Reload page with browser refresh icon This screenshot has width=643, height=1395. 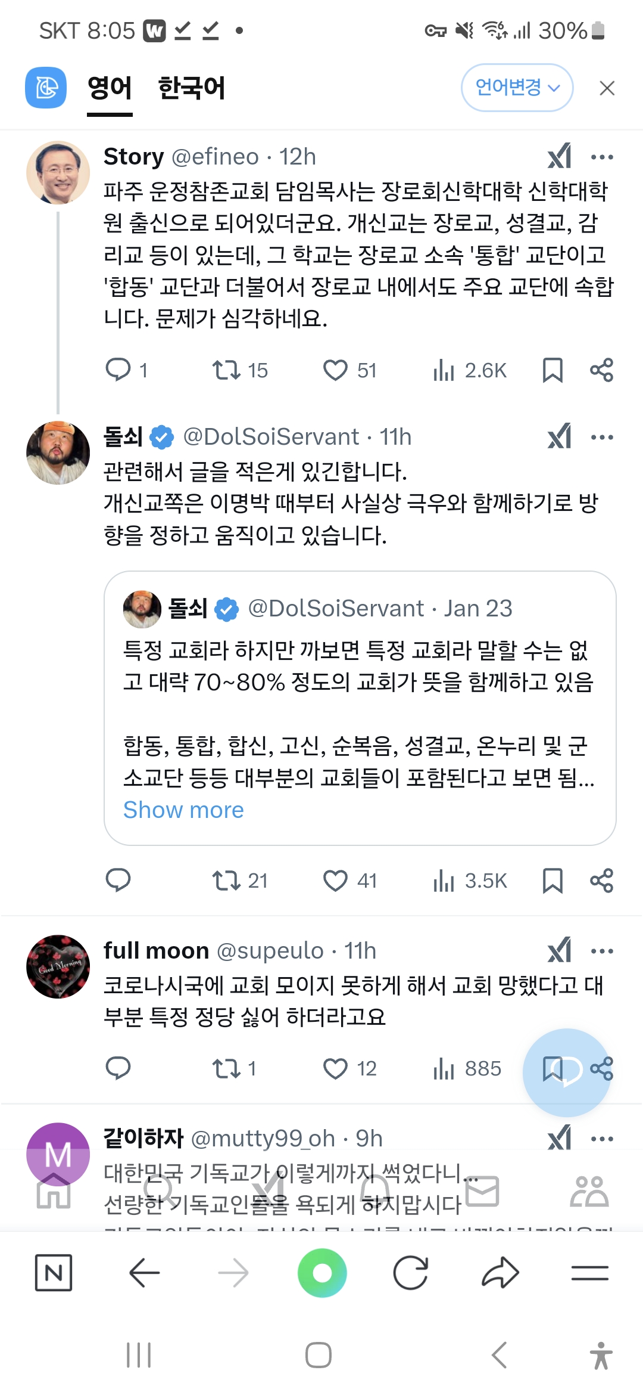[x=411, y=1273]
